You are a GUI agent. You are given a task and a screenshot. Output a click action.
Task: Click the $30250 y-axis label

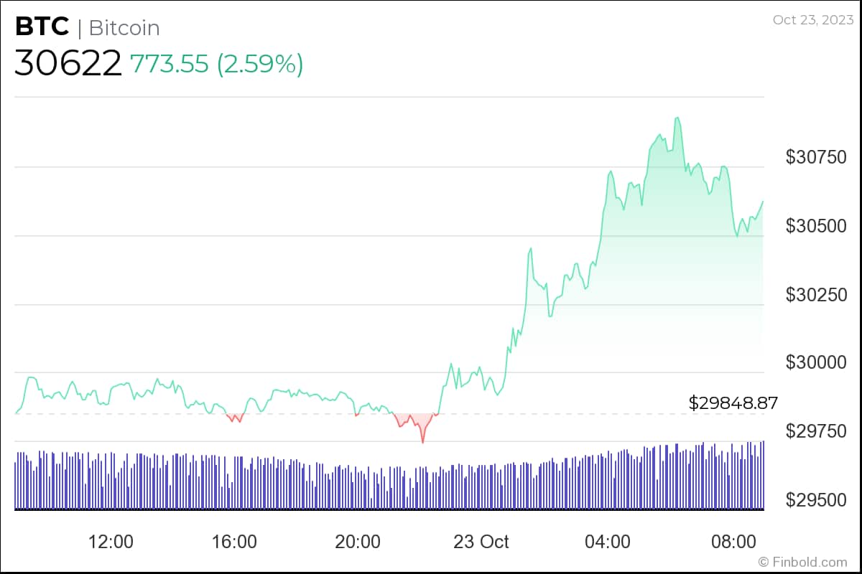click(817, 295)
